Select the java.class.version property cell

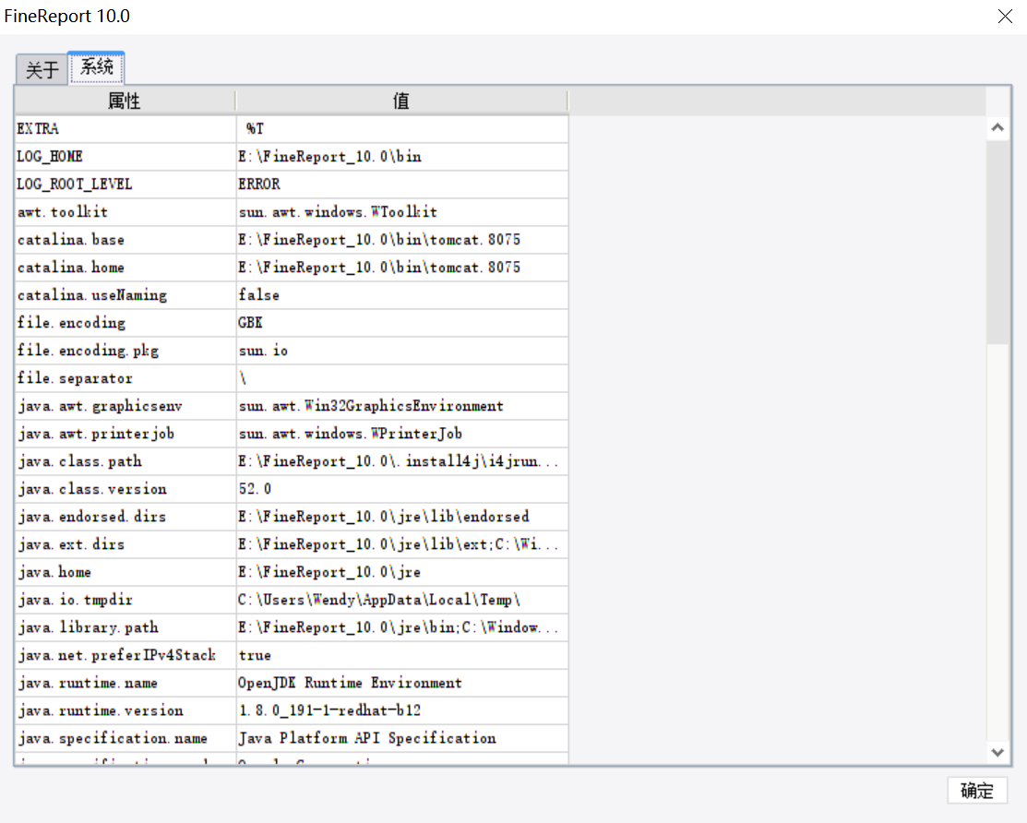tap(125, 489)
